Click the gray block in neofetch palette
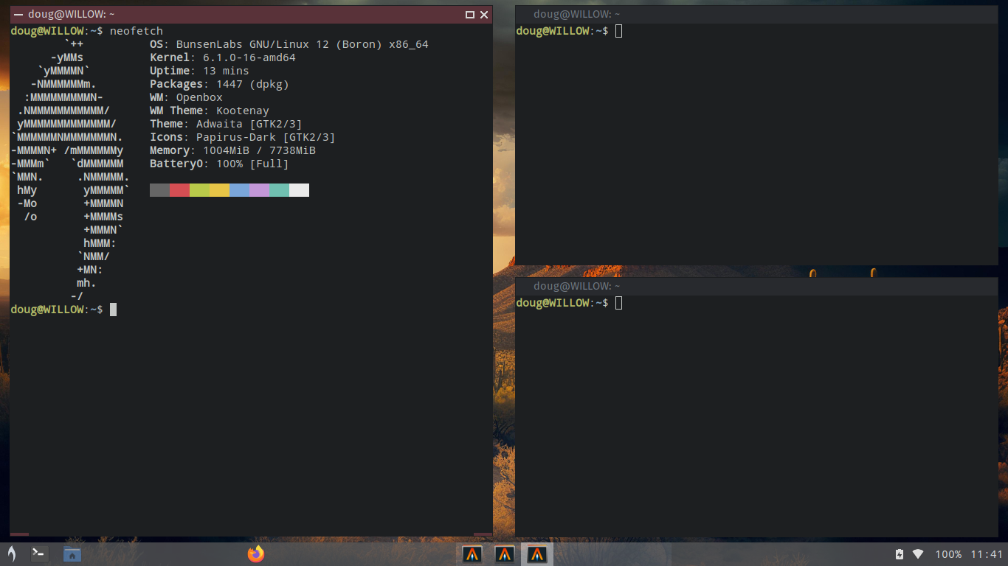Viewport: 1008px width, 566px height. [x=159, y=190]
